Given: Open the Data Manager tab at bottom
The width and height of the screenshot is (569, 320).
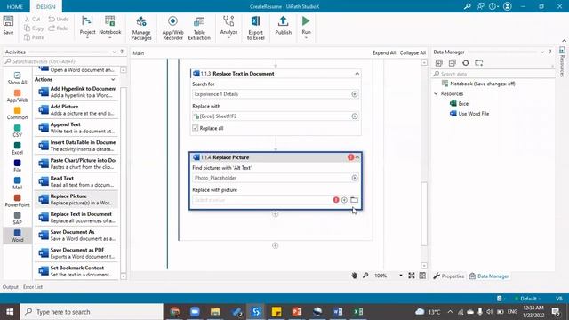Looking at the screenshot, I should (489, 276).
